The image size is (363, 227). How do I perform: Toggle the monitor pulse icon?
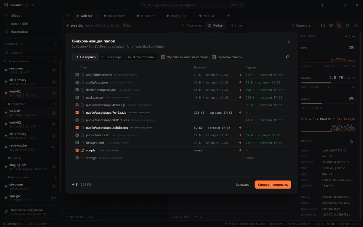(x=339, y=26)
